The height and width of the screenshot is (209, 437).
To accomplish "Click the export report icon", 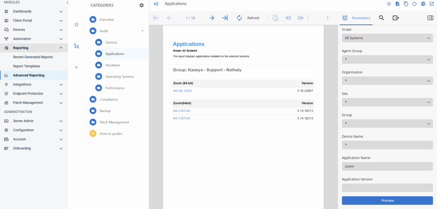I will (396, 18).
